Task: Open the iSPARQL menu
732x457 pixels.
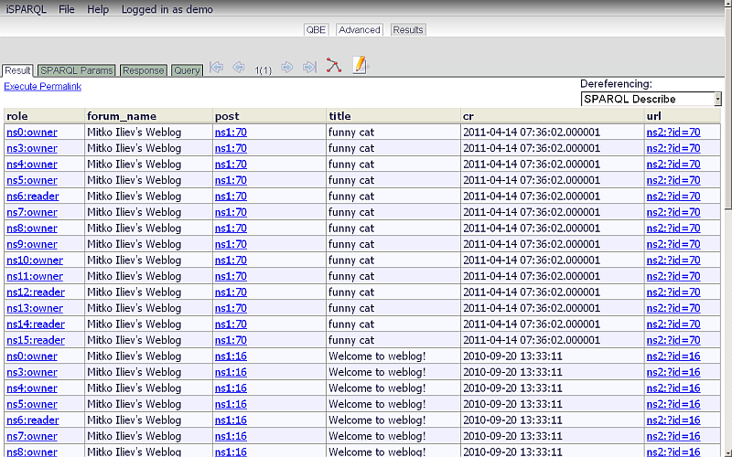Action: pyautogui.click(x=27, y=9)
